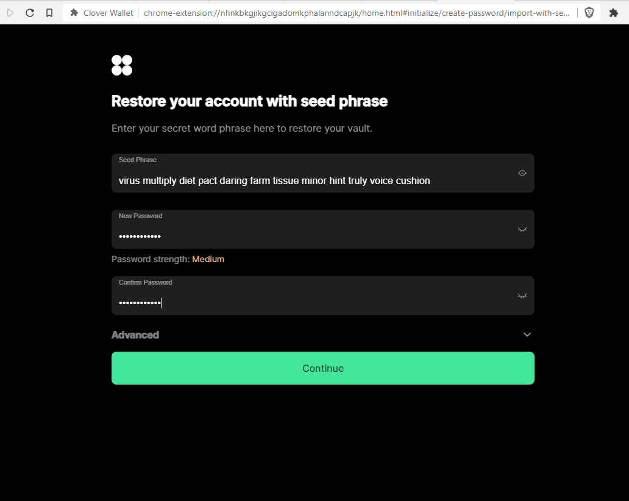Reveal the Seed Phrase with the eye toggle
Screen dimensions: 629x501
pos(522,172)
